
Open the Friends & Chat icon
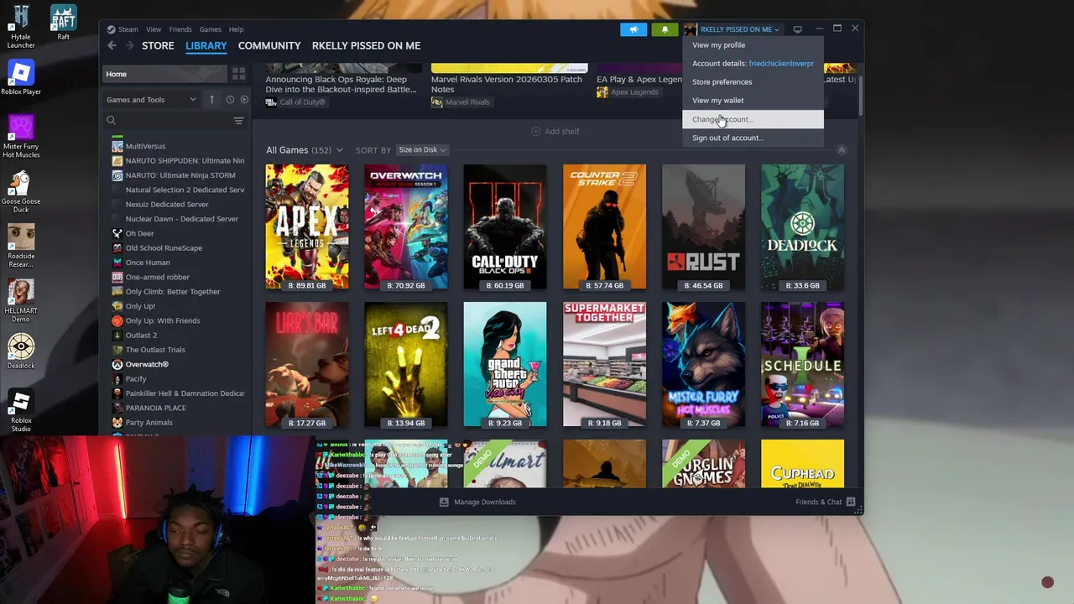tap(851, 502)
